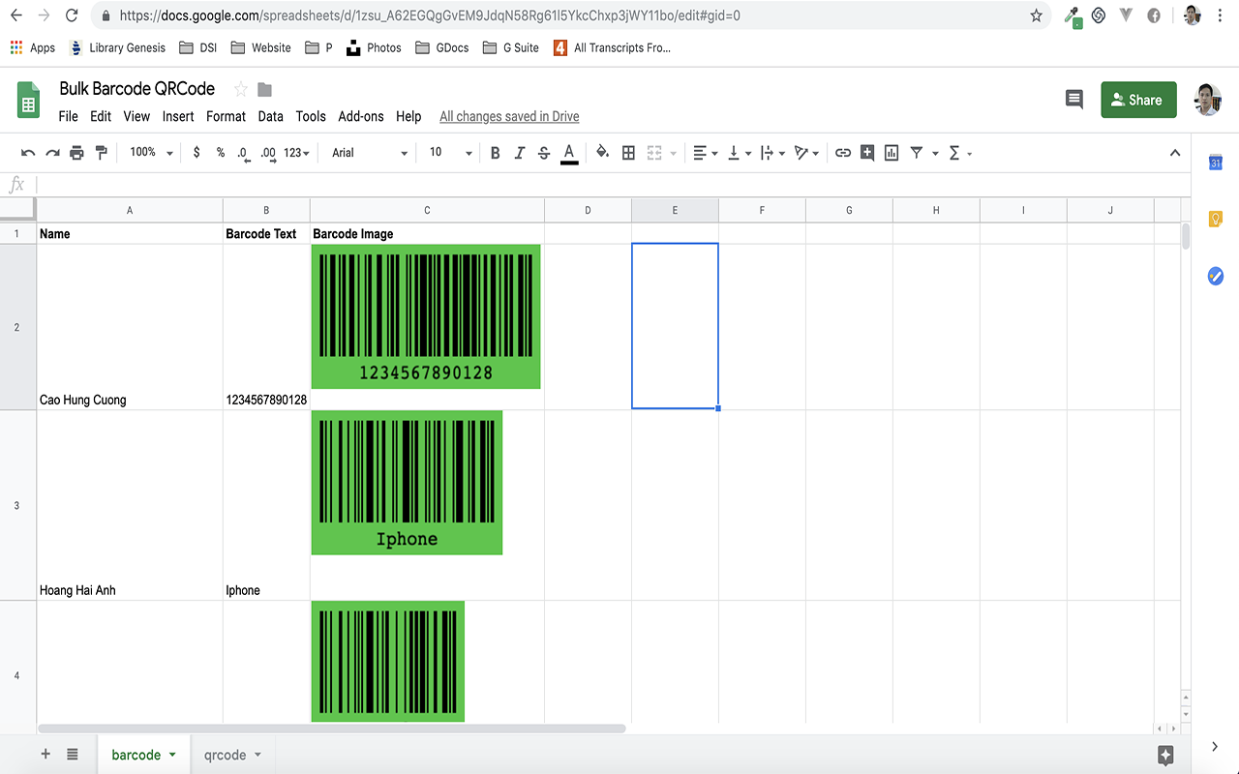Format as currency with dollar icon

click(x=196, y=153)
